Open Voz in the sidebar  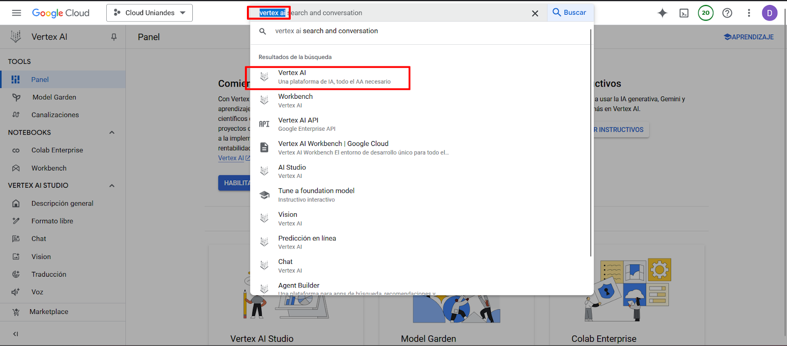[63, 292]
